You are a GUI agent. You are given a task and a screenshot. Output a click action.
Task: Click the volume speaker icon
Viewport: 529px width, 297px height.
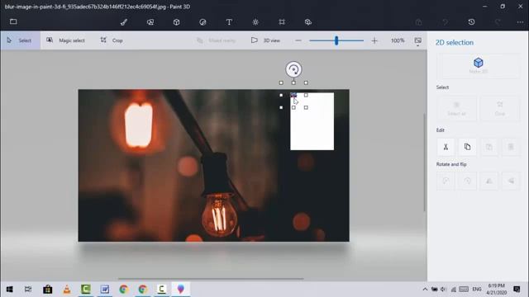[443, 290]
